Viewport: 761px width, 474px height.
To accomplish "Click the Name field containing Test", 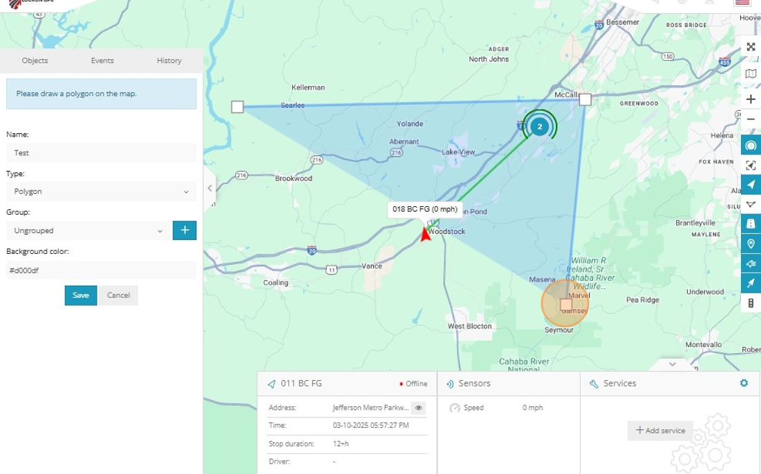I will [102, 152].
